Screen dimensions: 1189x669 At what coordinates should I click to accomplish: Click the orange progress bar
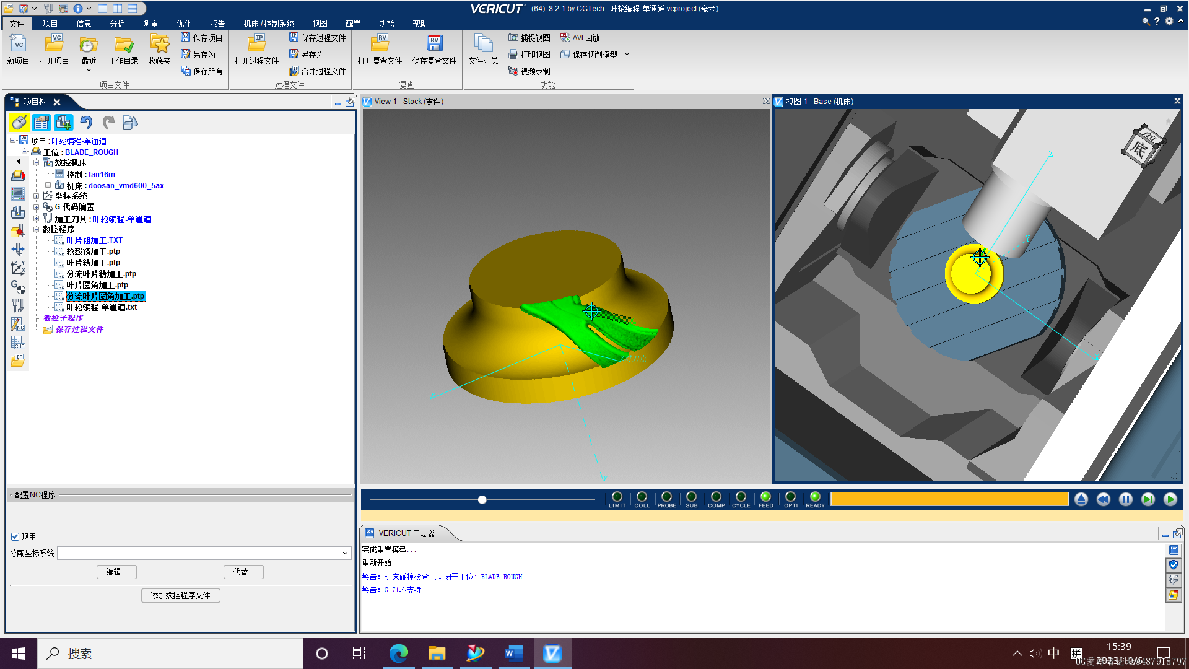point(949,499)
